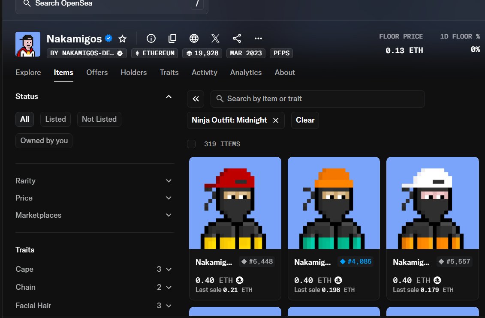
Task: Click rarity rank badge #6,448
Action: (x=257, y=261)
